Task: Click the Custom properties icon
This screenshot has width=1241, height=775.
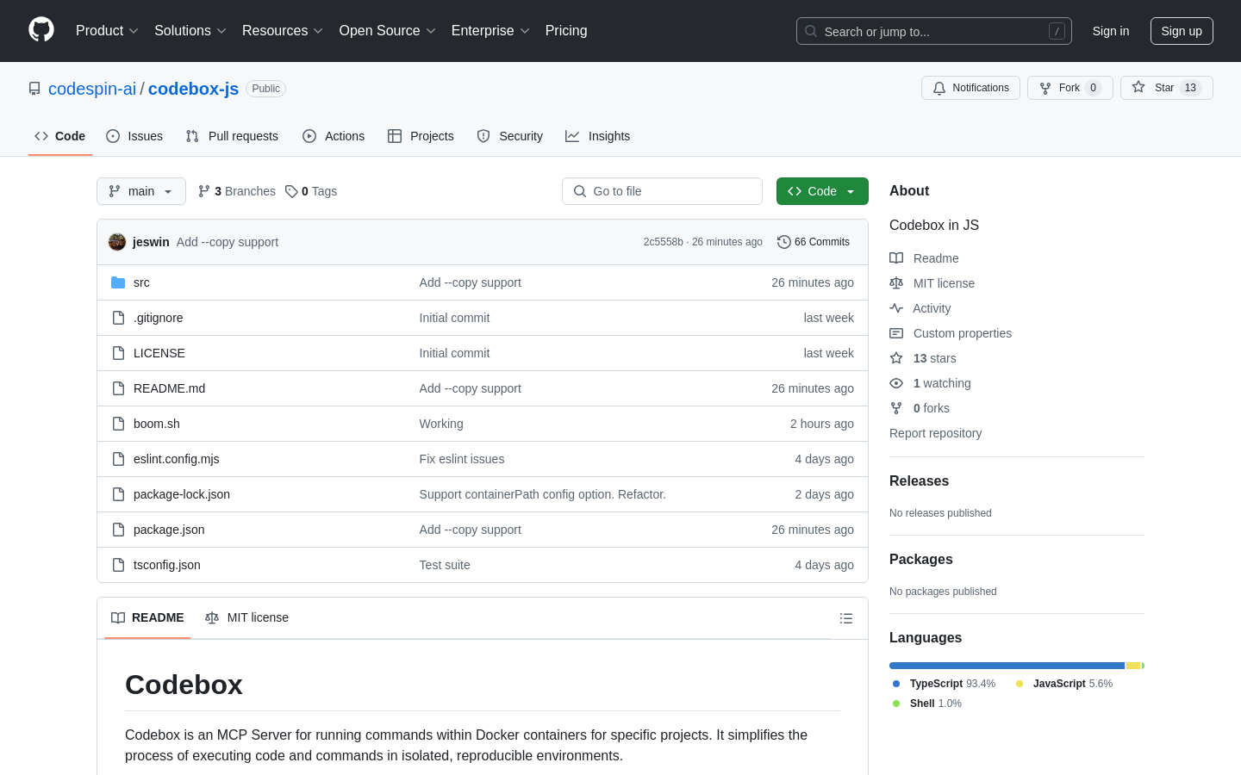Action: pos(896,333)
